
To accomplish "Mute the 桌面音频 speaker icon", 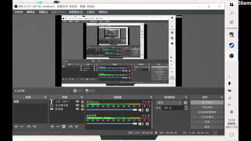I will (141, 124).
